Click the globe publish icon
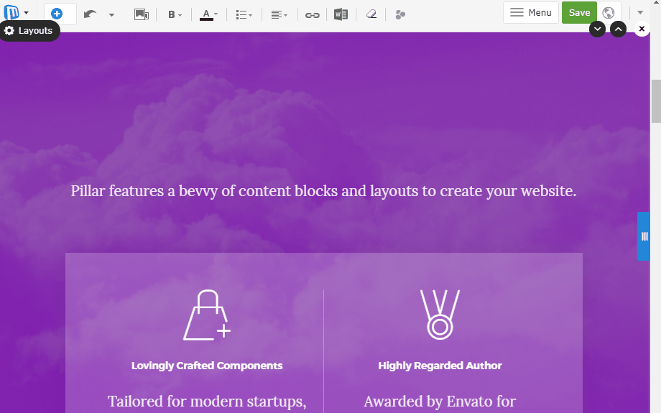Image resolution: width=661 pixels, height=413 pixels. click(x=609, y=13)
